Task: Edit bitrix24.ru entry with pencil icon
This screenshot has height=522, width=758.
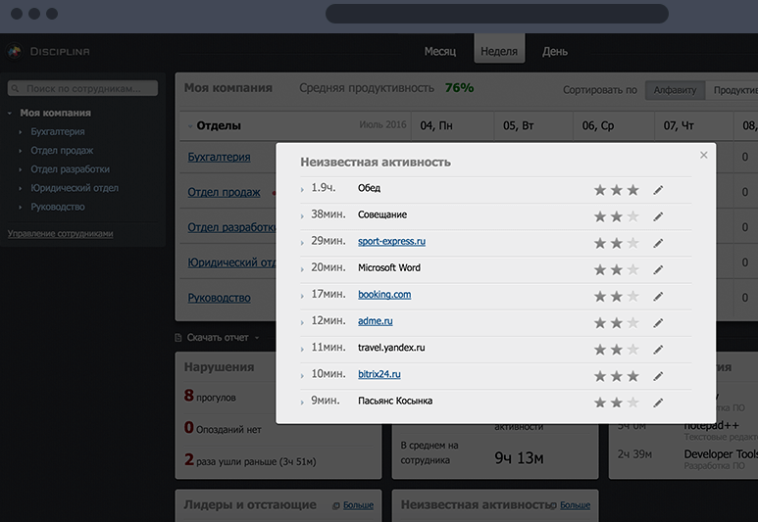Action: pos(658,376)
